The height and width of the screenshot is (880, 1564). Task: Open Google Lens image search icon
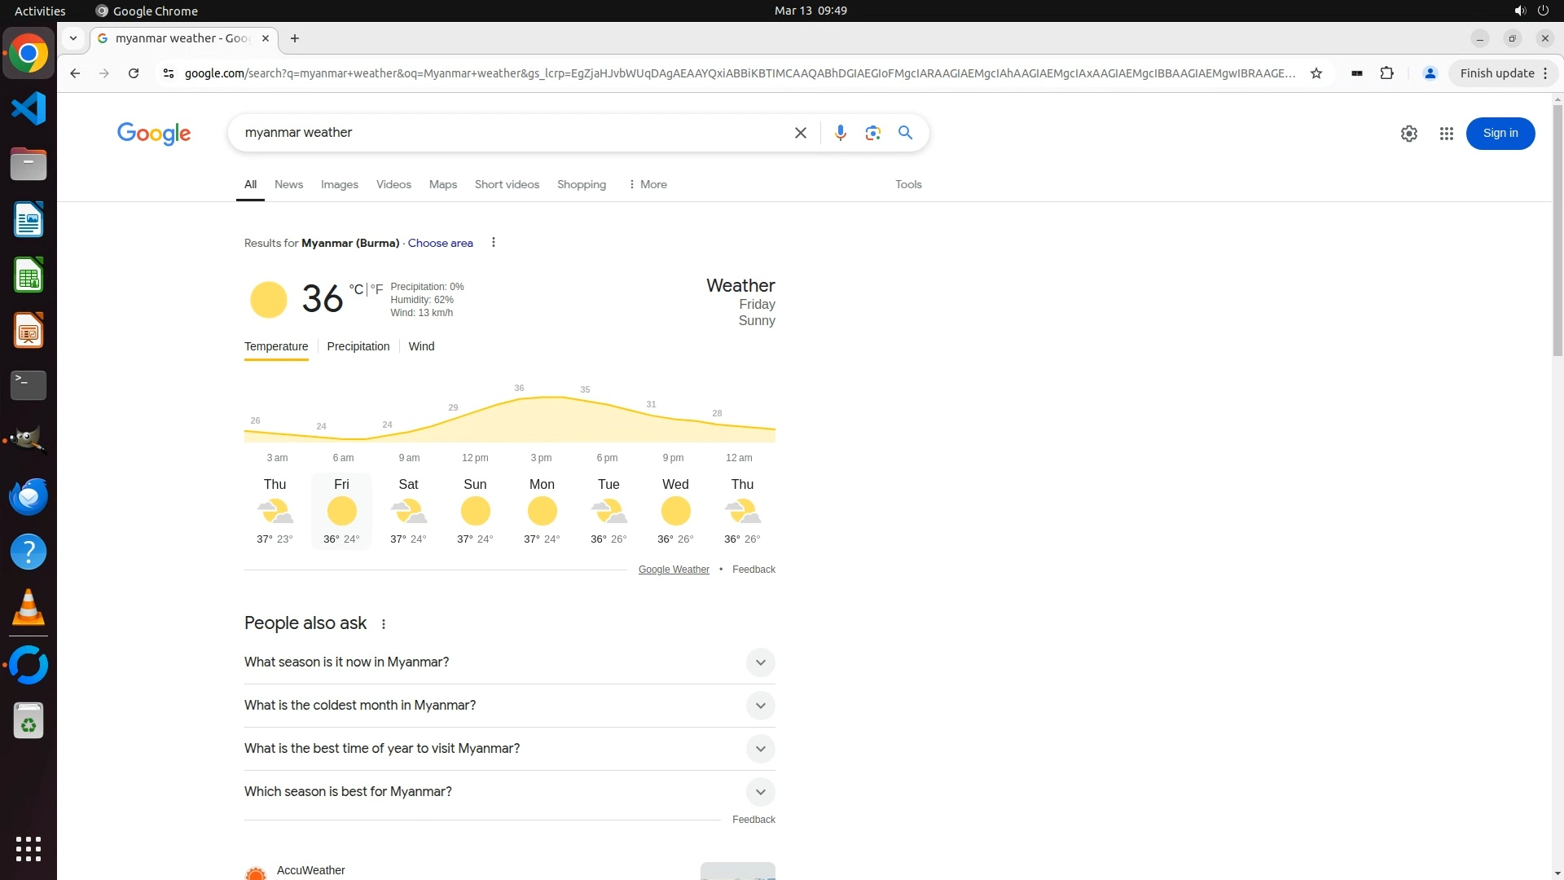[x=872, y=133]
